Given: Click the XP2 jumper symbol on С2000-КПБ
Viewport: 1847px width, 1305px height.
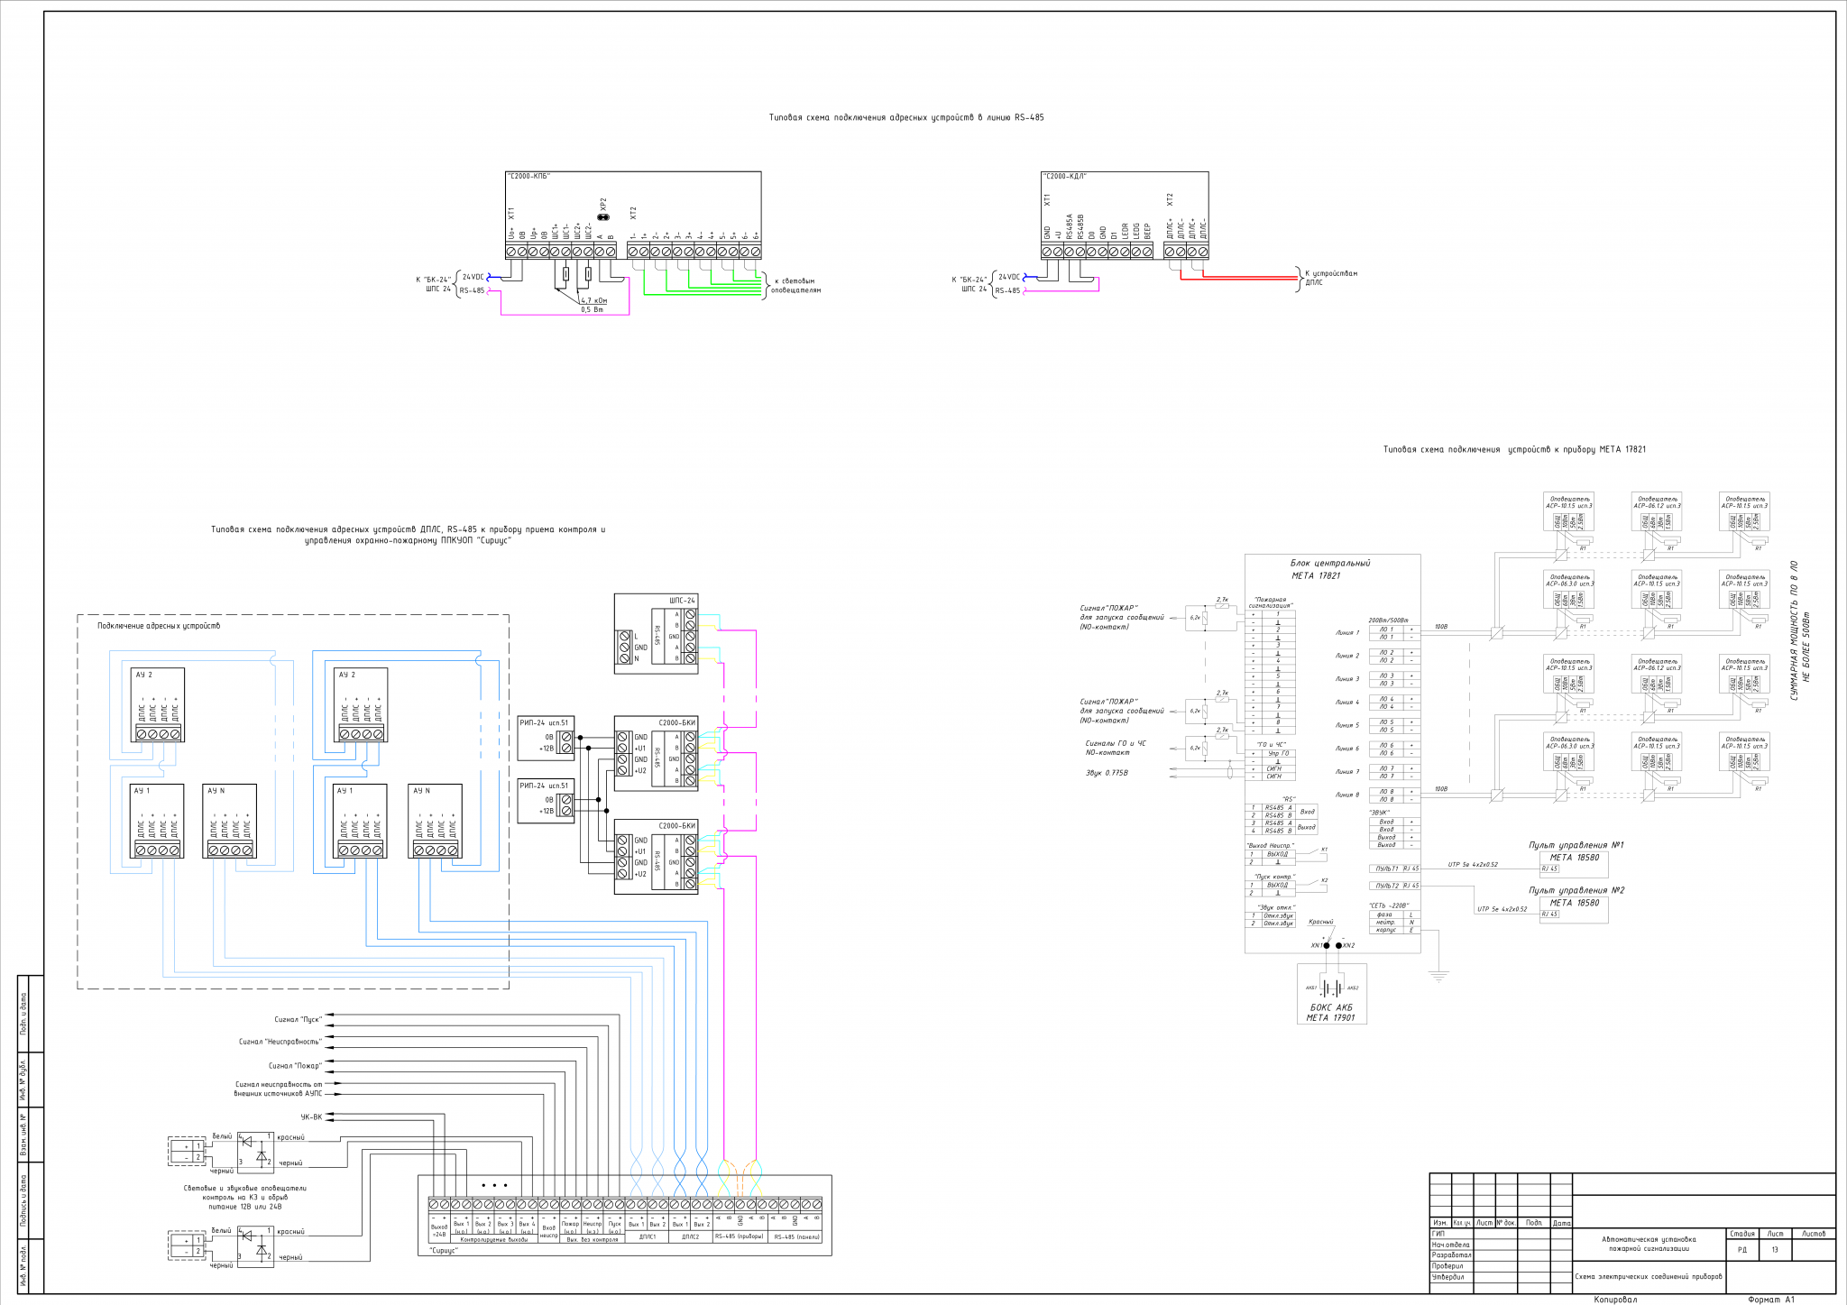Looking at the screenshot, I should (602, 216).
